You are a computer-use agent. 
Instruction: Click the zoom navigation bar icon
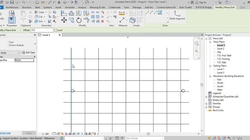click(196, 43)
